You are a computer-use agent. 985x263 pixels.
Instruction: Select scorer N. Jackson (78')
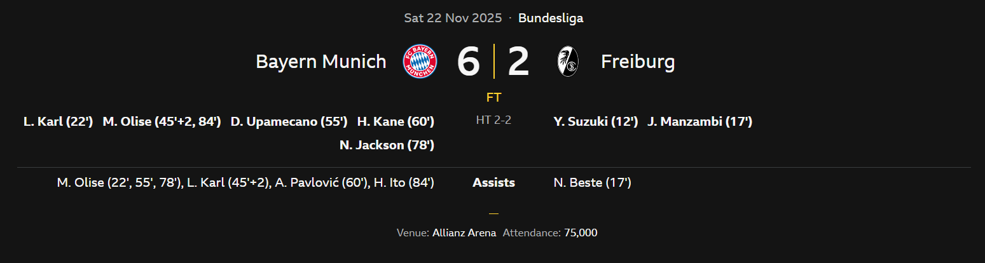(x=387, y=145)
